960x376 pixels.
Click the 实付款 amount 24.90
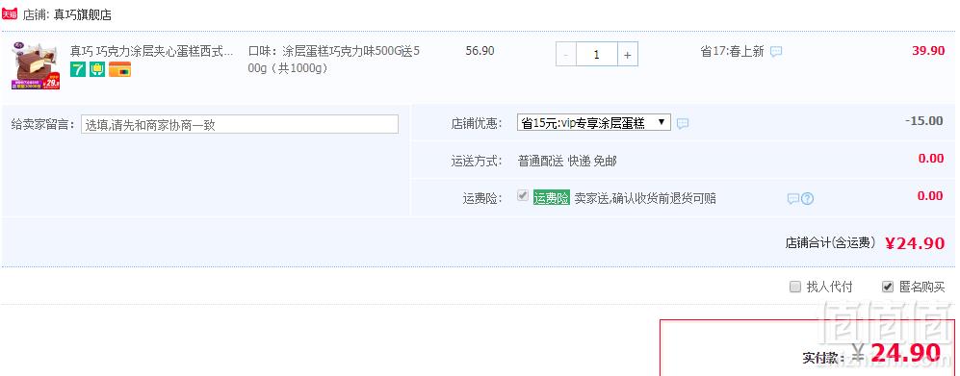[905, 353]
